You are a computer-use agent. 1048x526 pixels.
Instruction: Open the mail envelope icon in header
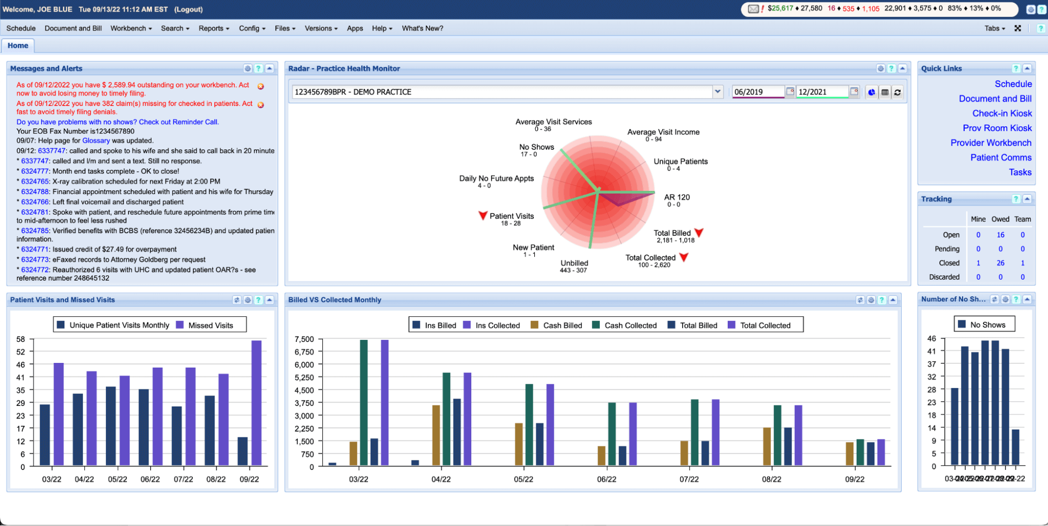753,9
